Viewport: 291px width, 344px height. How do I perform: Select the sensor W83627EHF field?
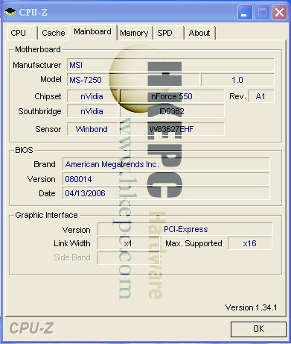(x=172, y=129)
